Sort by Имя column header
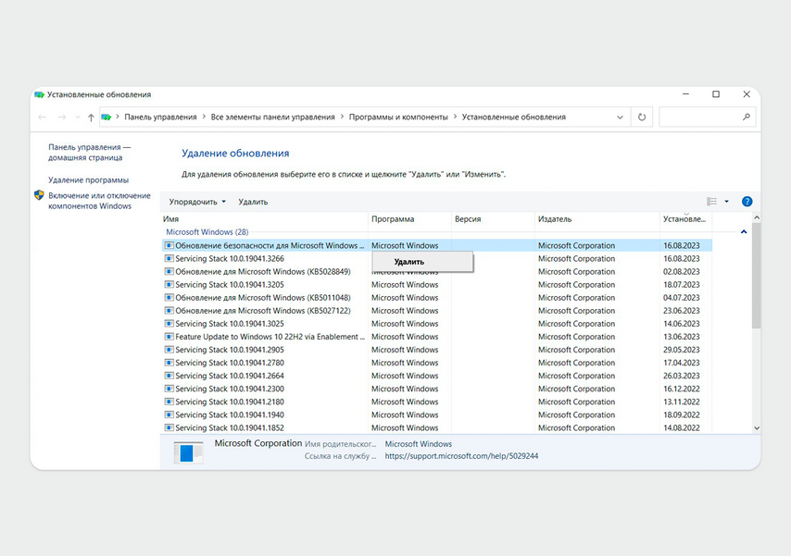This screenshot has height=556, width=791. [264, 218]
